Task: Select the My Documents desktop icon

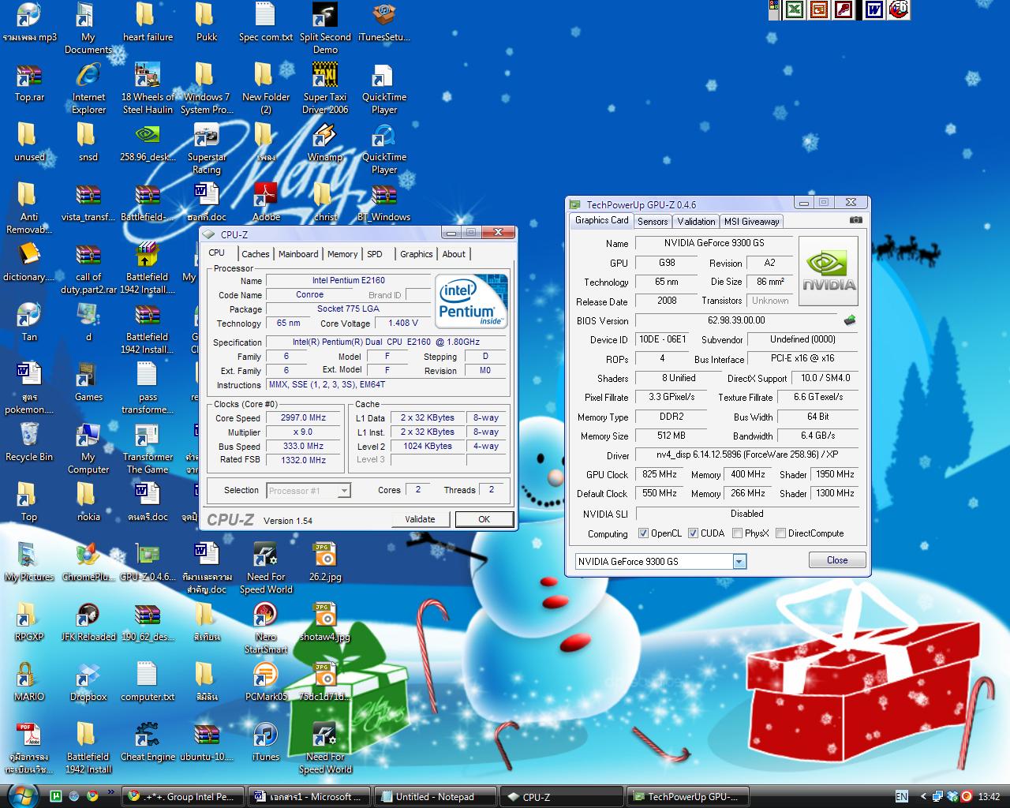Action: pyautogui.click(x=88, y=28)
